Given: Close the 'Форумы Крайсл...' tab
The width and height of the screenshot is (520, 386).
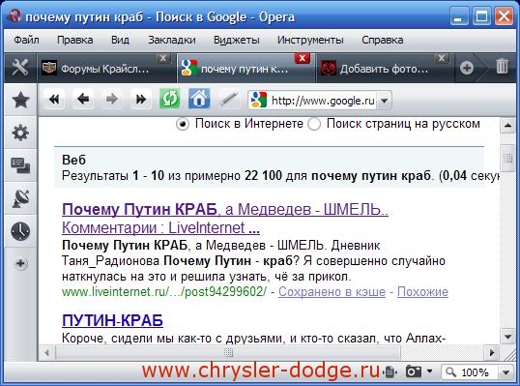Looking at the screenshot, I should click(162, 58).
